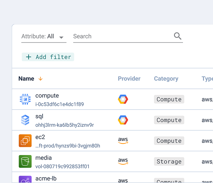This screenshot has height=183, width=213.
Task: Sort the table by Provider column
Action: tap(129, 79)
